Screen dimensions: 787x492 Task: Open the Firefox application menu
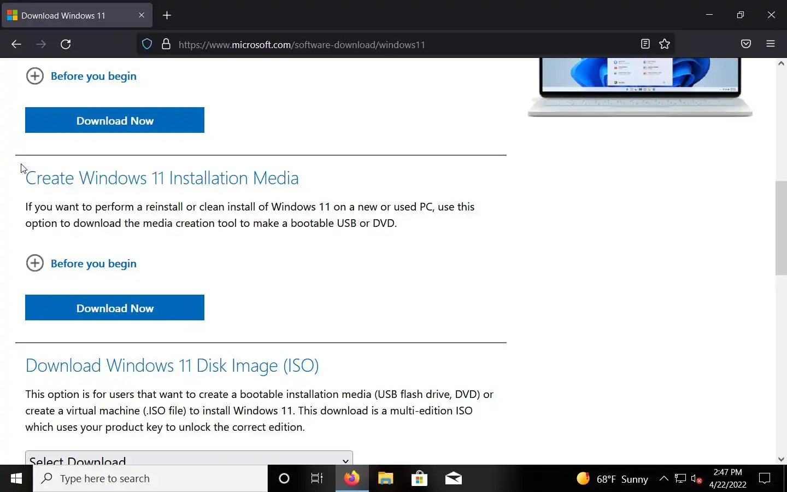771,44
